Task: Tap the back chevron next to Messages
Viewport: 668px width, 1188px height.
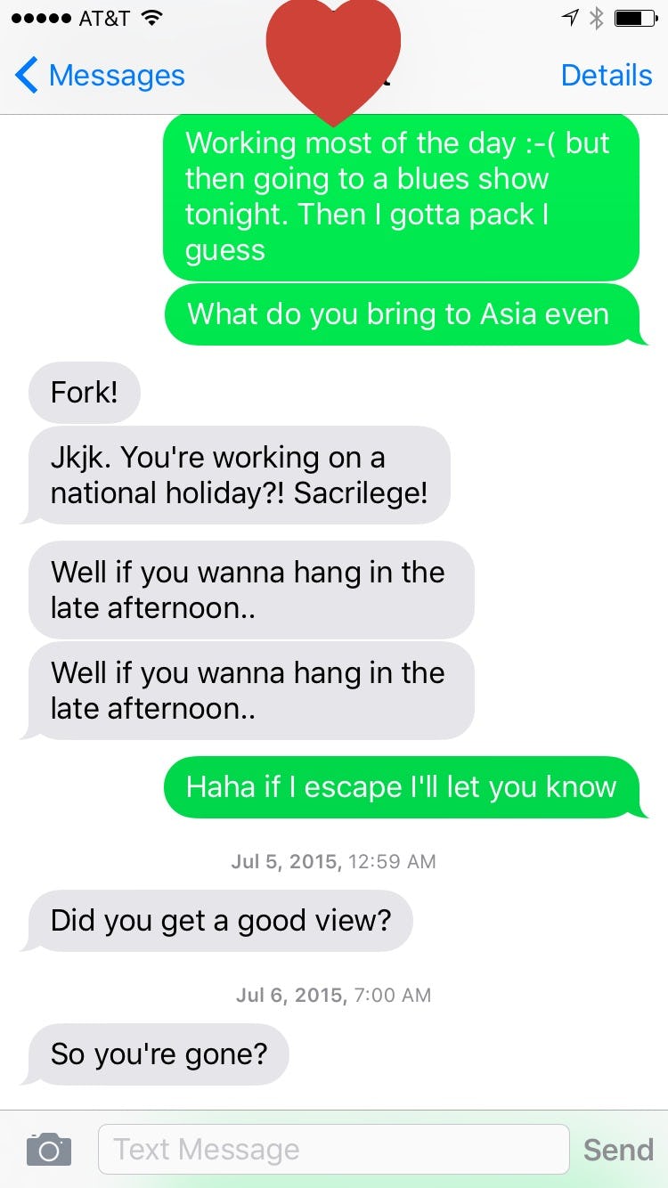Action: pyautogui.click(x=27, y=76)
